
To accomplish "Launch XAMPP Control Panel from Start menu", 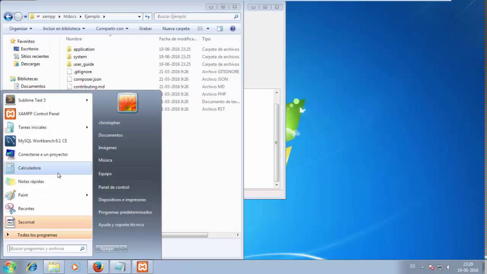I will point(48,114).
